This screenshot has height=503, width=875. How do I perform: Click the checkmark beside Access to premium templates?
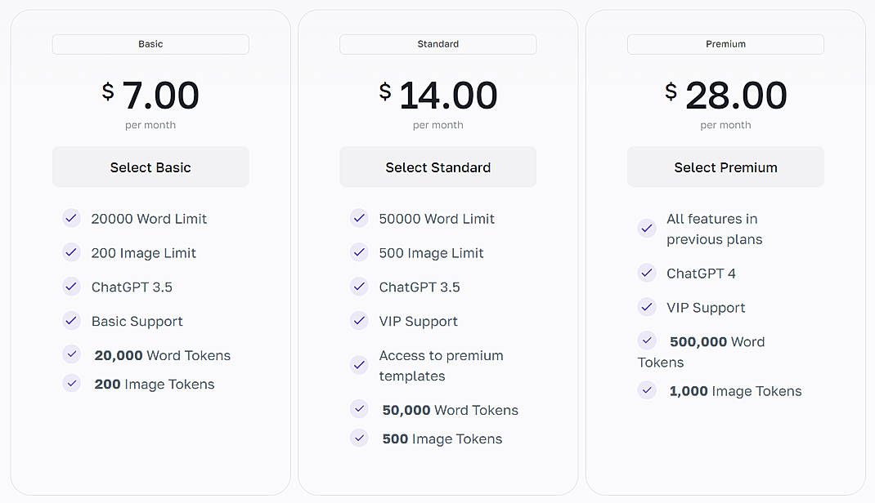tap(359, 366)
